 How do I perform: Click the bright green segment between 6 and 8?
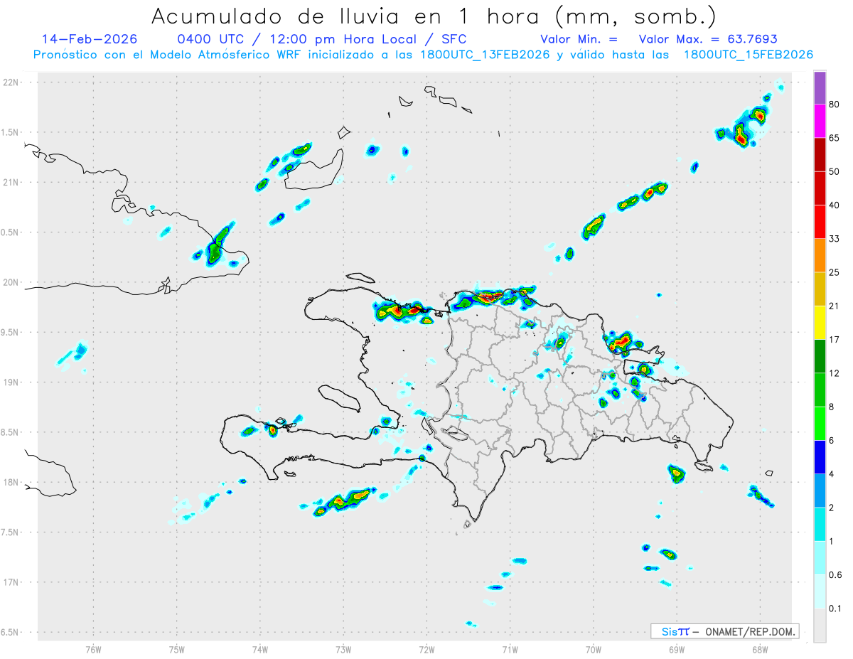click(x=820, y=424)
